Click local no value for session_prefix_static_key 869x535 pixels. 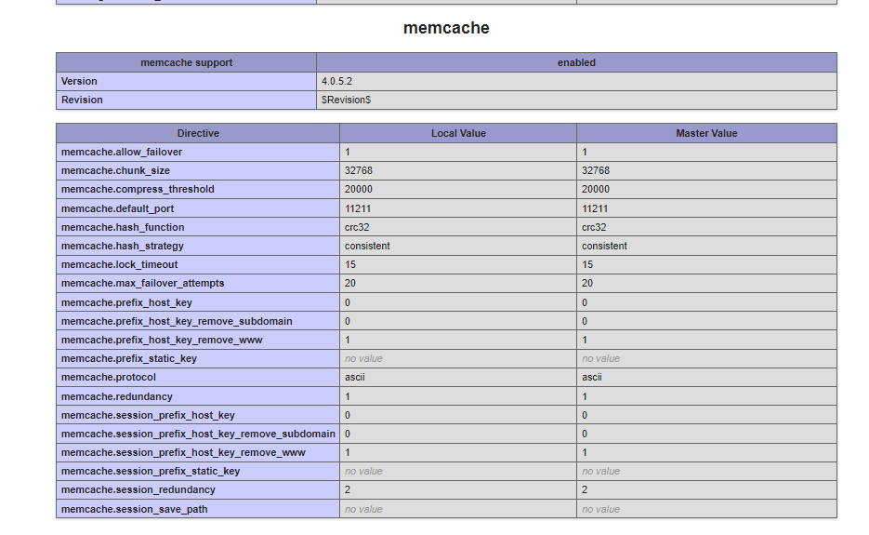(363, 471)
